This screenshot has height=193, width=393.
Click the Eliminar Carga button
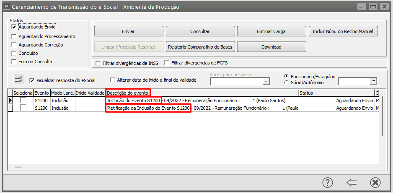271,31
